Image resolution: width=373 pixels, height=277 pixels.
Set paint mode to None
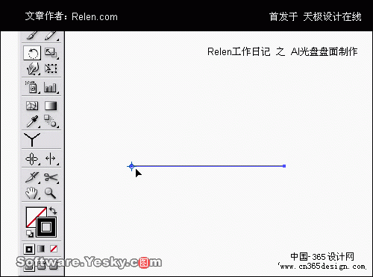(x=54, y=249)
